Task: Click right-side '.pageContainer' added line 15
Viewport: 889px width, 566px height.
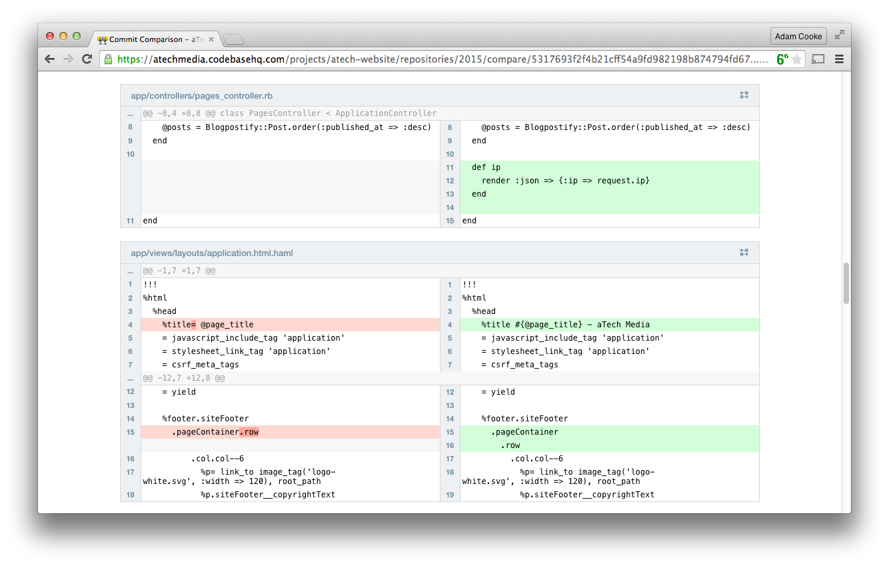Action: 609,432
